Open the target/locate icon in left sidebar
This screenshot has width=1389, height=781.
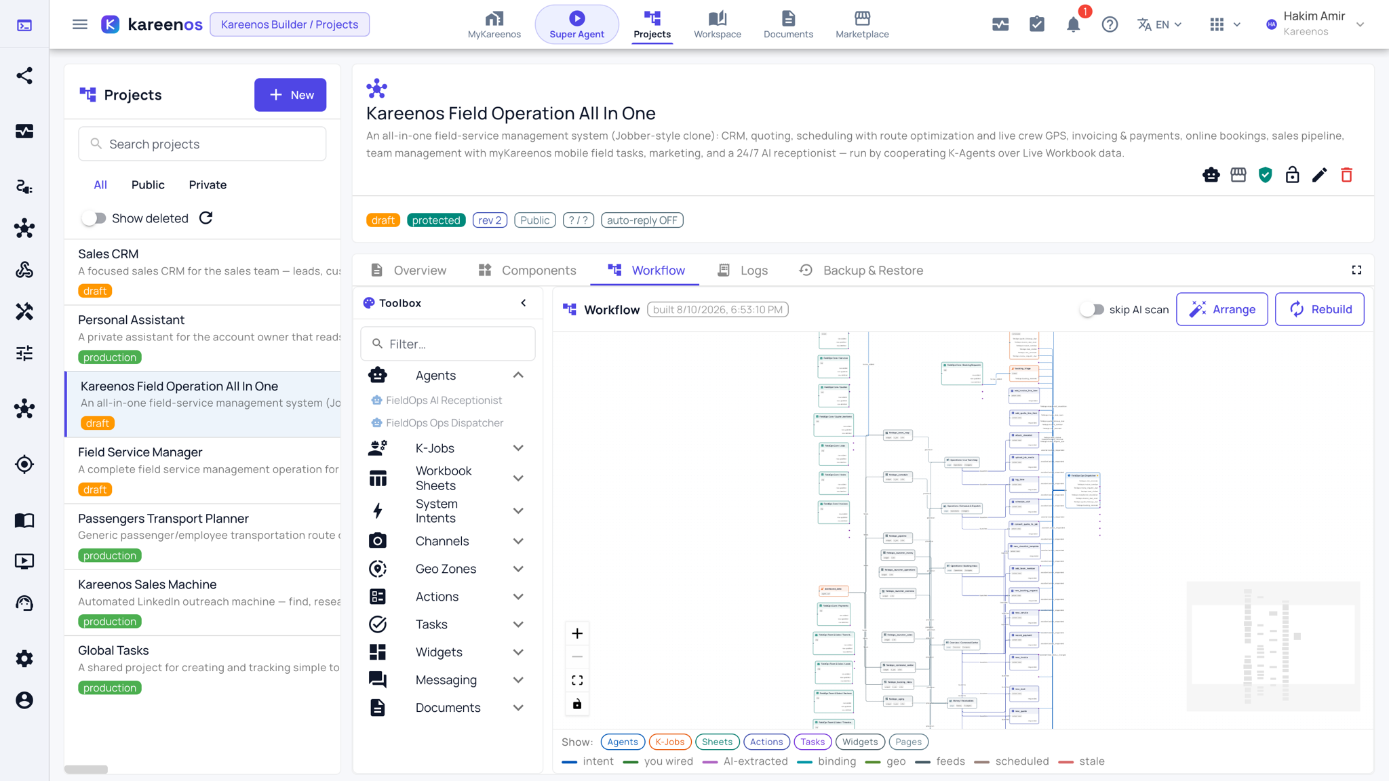tap(24, 464)
